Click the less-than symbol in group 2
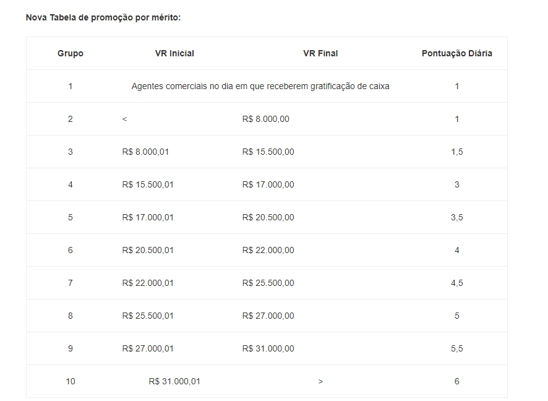548x401 pixels. click(x=125, y=119)
